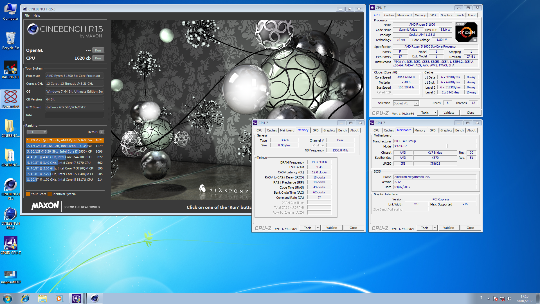Open the Socket #1 selection dropdown
This screenshot has width=540, height=304.
click(x=406, y=103)
